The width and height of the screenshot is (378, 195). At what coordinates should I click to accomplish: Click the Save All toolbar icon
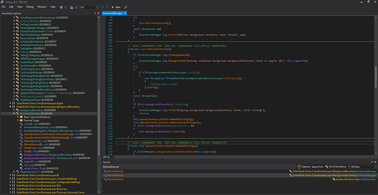pos(76,7)
